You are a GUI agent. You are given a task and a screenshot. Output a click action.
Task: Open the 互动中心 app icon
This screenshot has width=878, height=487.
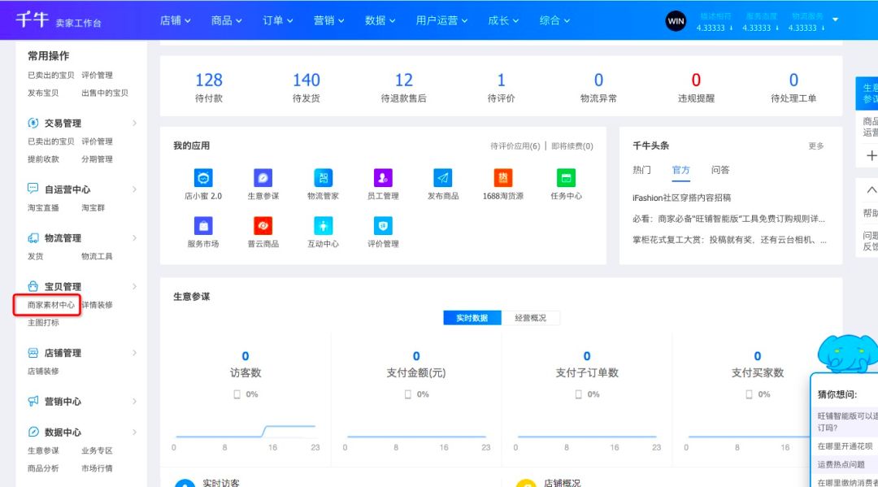click(x=323, y=226)
